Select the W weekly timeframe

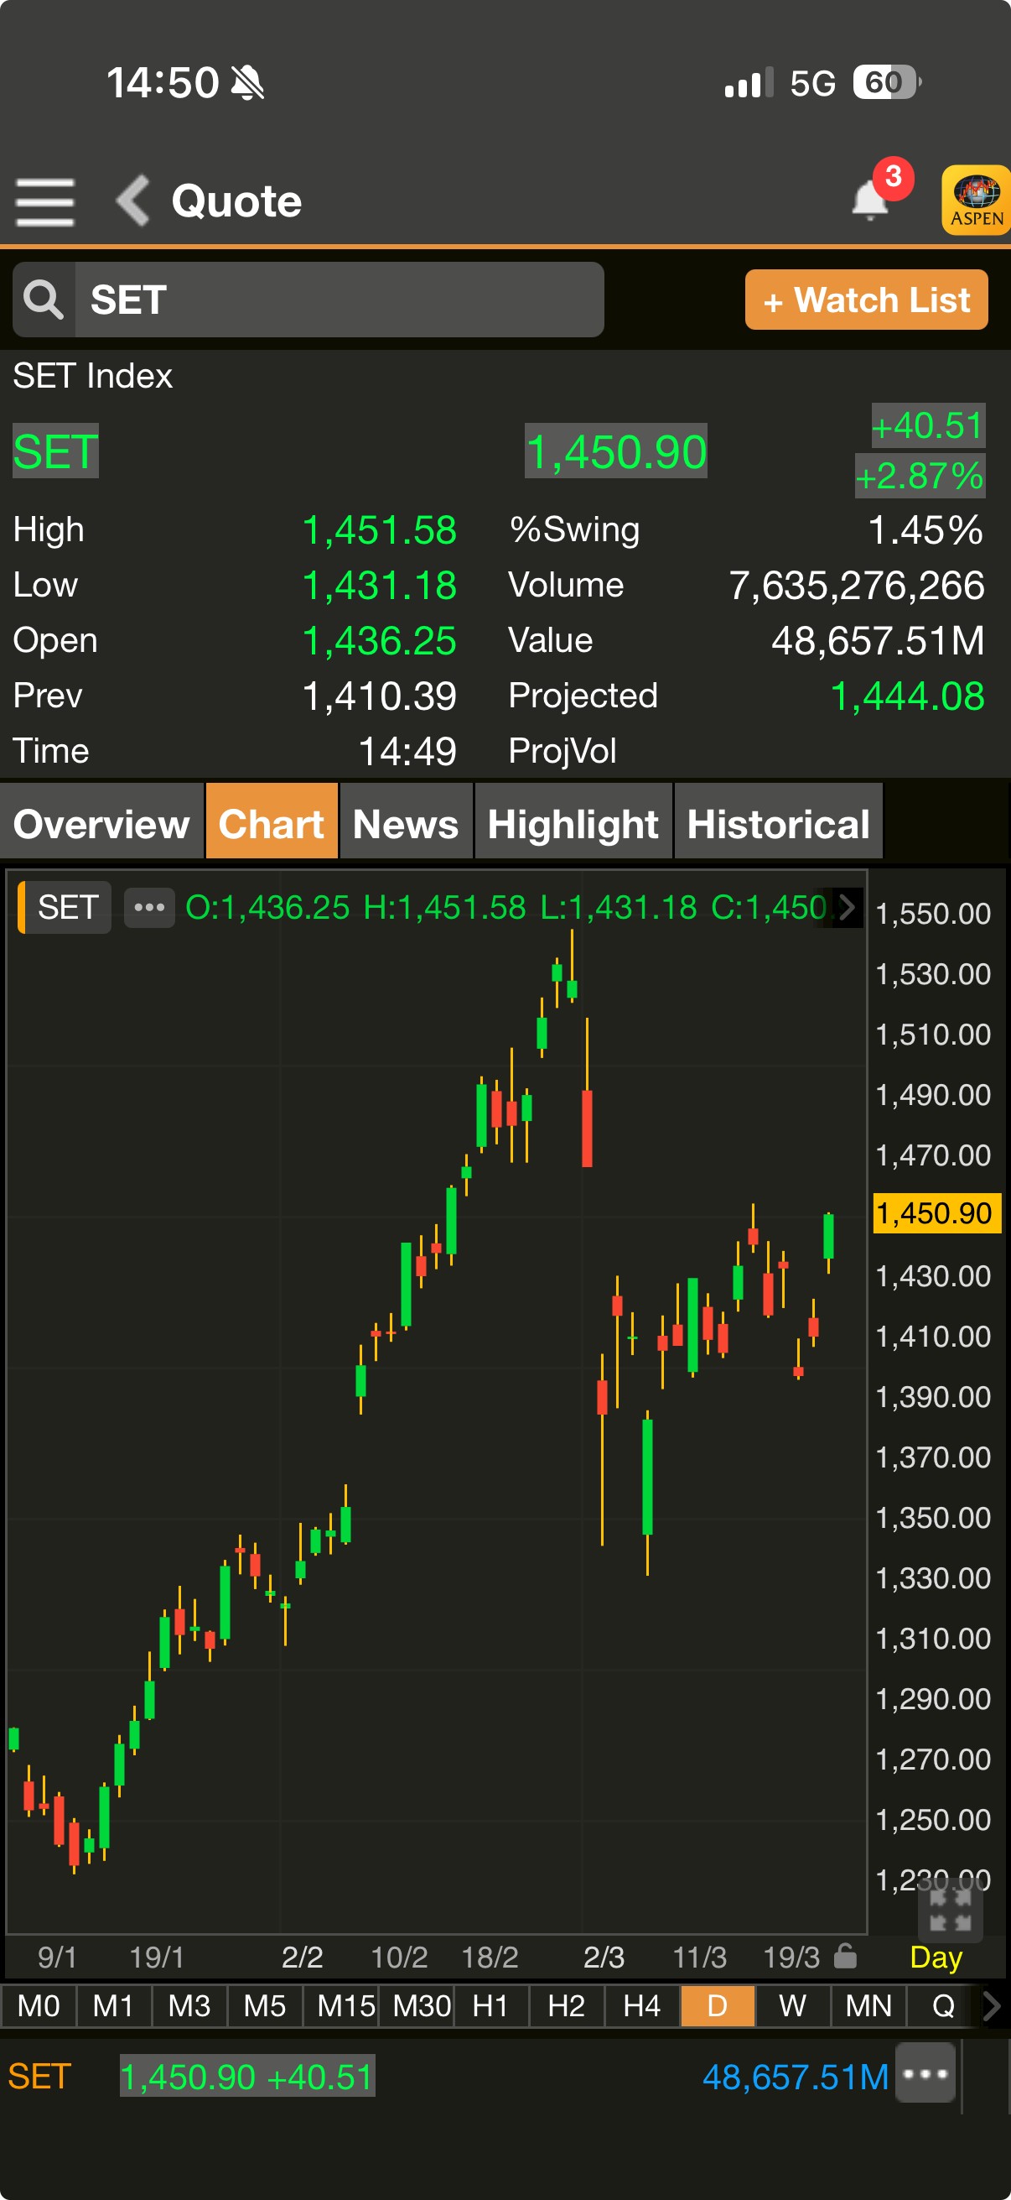[x=791, y=2005]
